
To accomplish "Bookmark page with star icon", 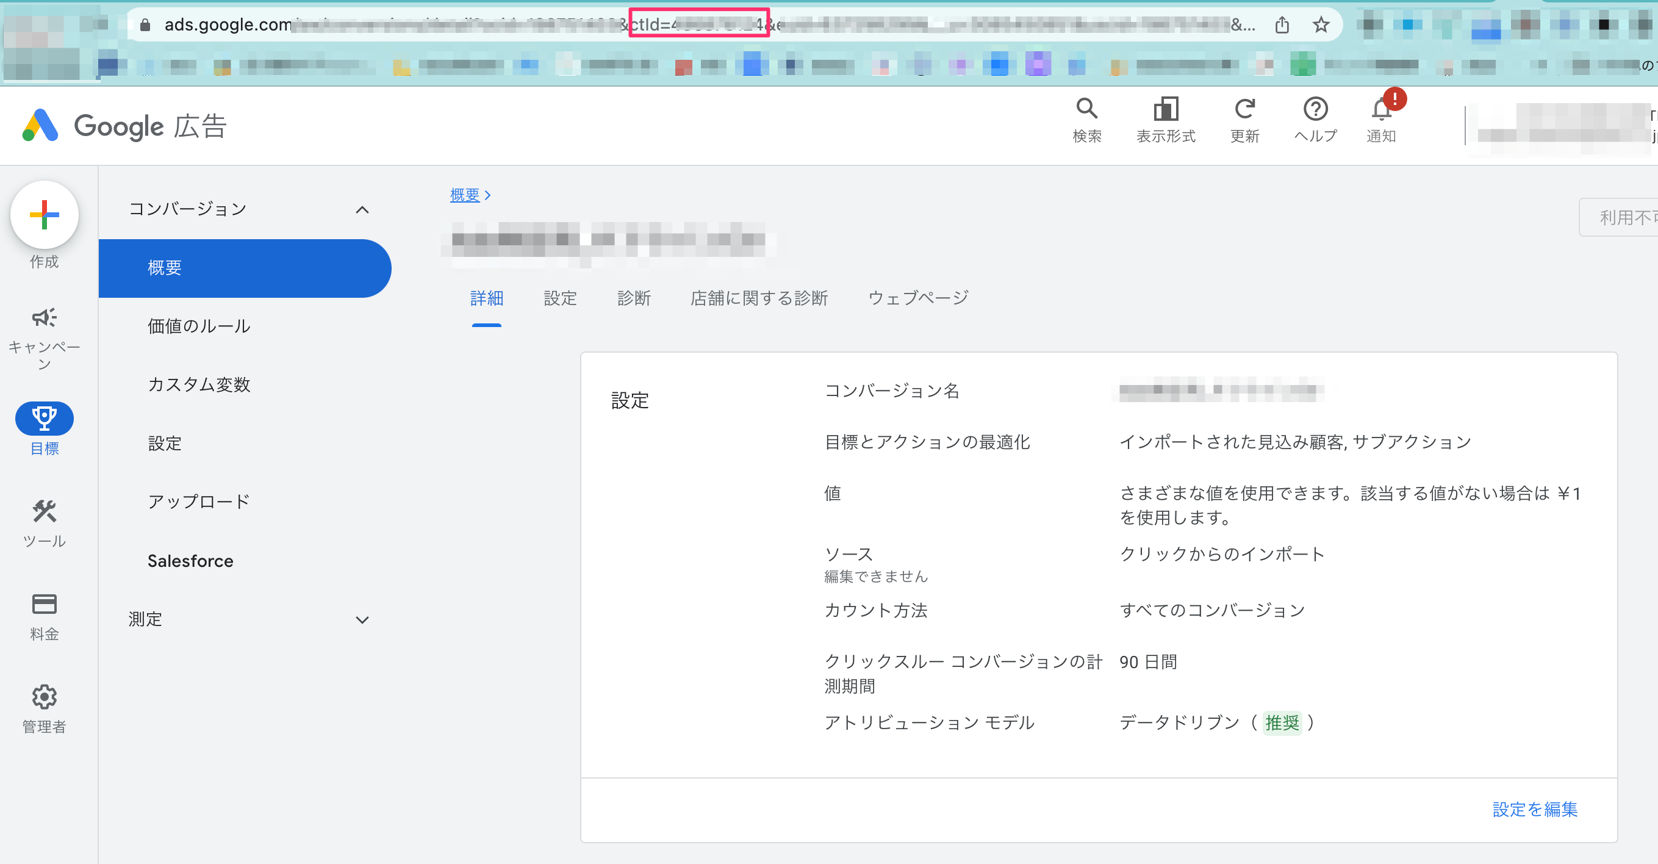I will (x=1321, y=24).
